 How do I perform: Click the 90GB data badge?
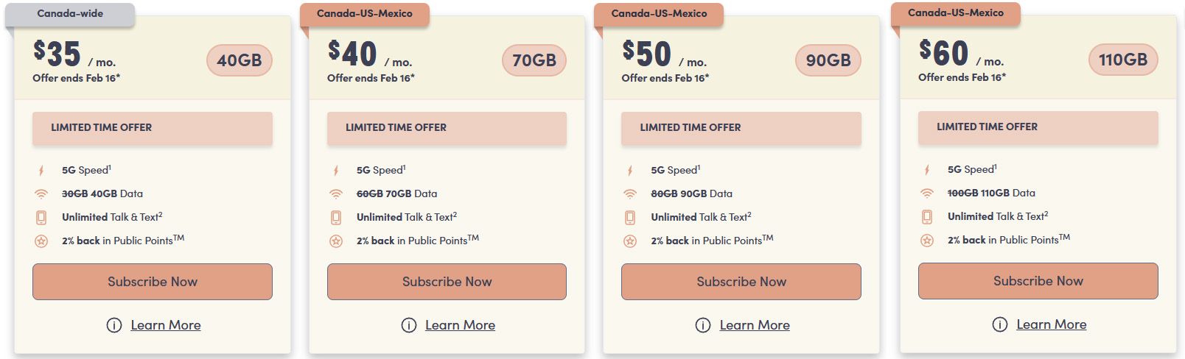click(828, 60)
